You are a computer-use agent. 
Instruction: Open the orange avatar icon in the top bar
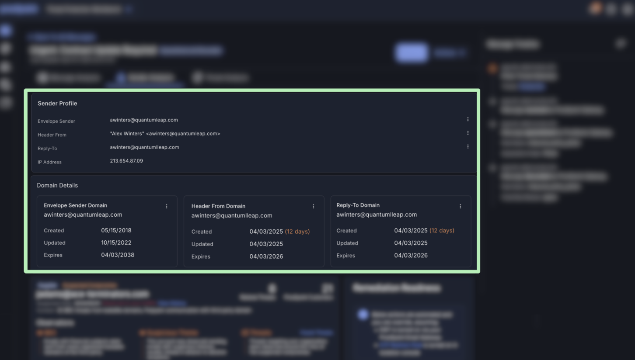595,8
